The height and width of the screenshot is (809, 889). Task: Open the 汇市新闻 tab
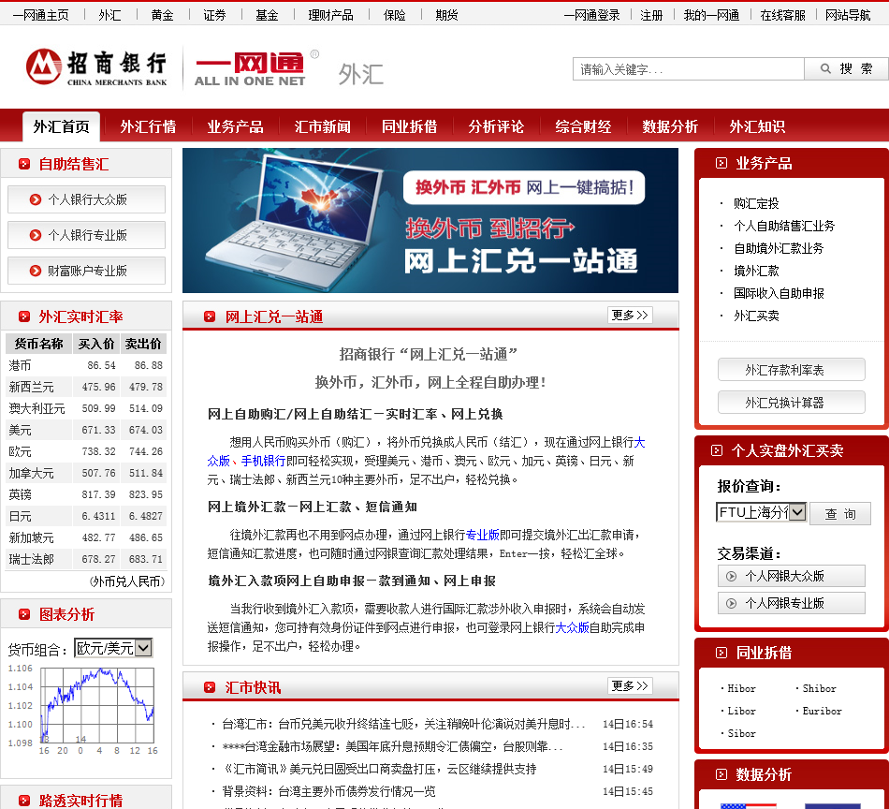coord(322,126)
